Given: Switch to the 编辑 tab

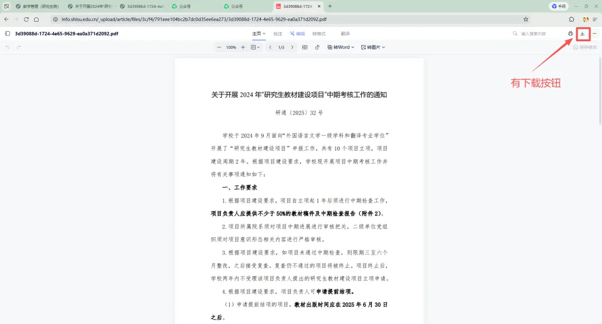Looking at the screenshot, I should [x=298, y=34].
